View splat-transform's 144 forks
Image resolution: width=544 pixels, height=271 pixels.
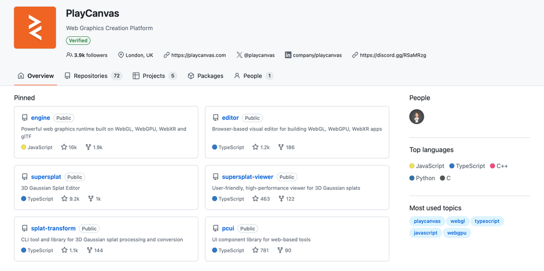(95, 250)
